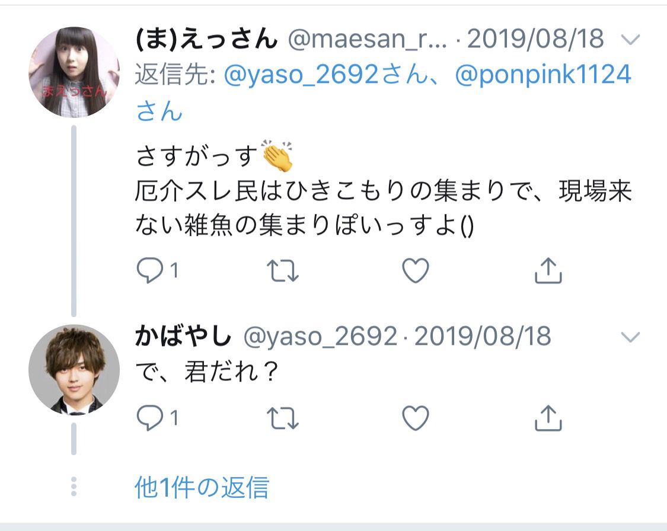Screen dimensions: 667x531
Task: Retweet the maesan tweet
Action: point(282,271)
